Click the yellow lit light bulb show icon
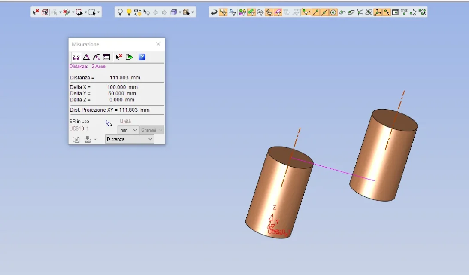 (x=129, y=12)
